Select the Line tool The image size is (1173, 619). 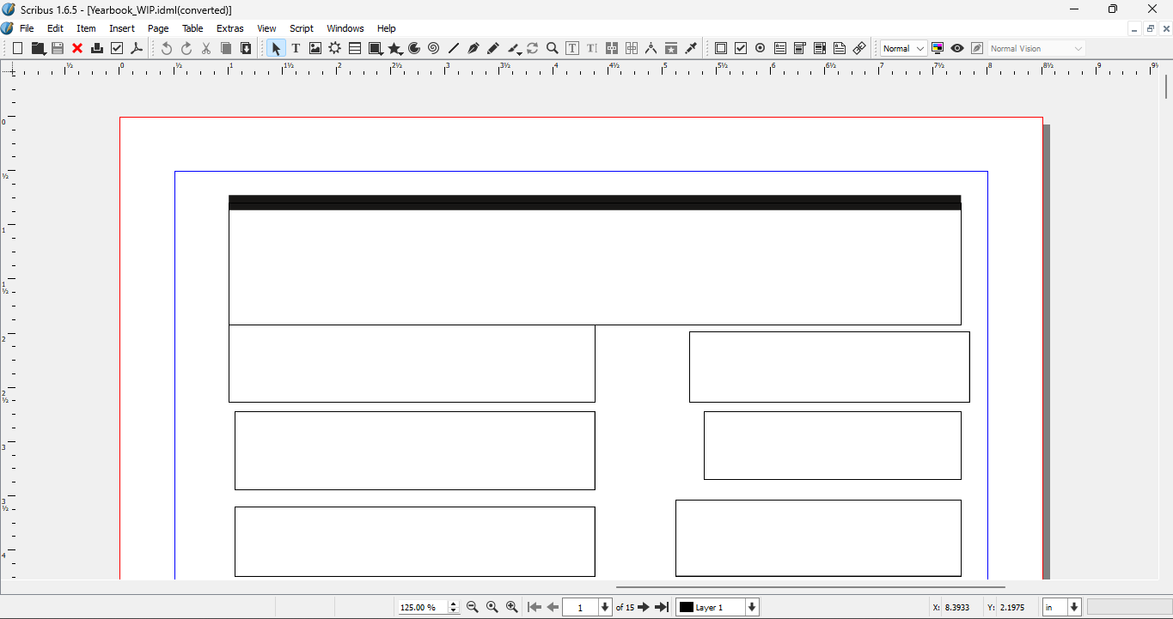[x=454, y=49]
